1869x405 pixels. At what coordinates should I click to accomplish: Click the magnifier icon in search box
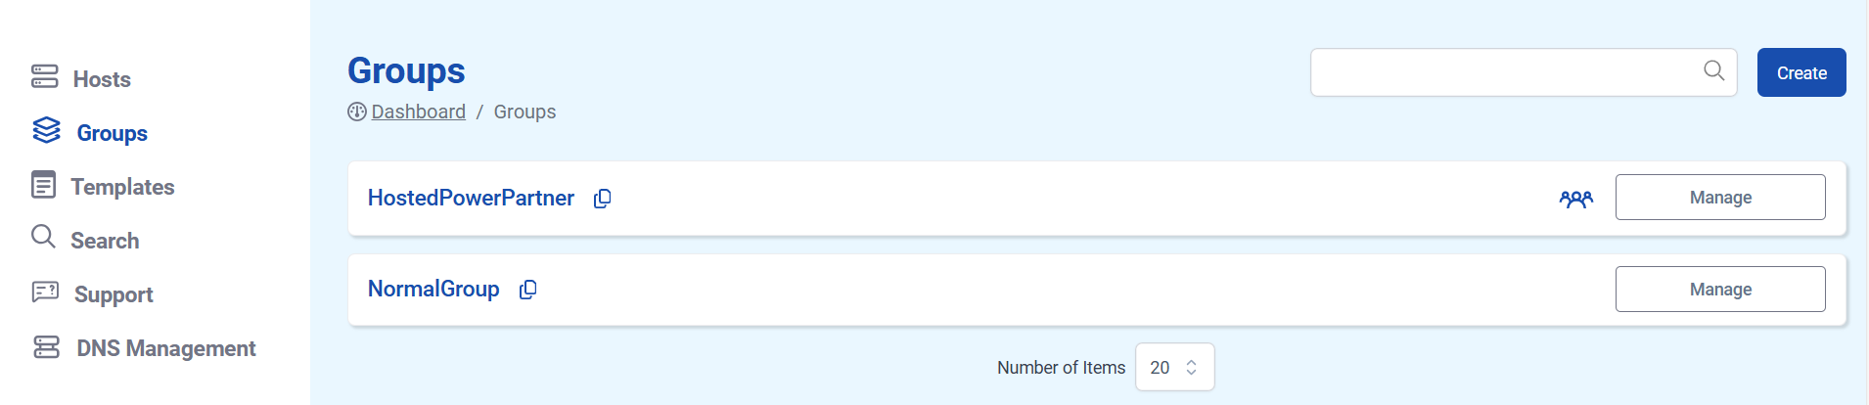coord(1713,70)
